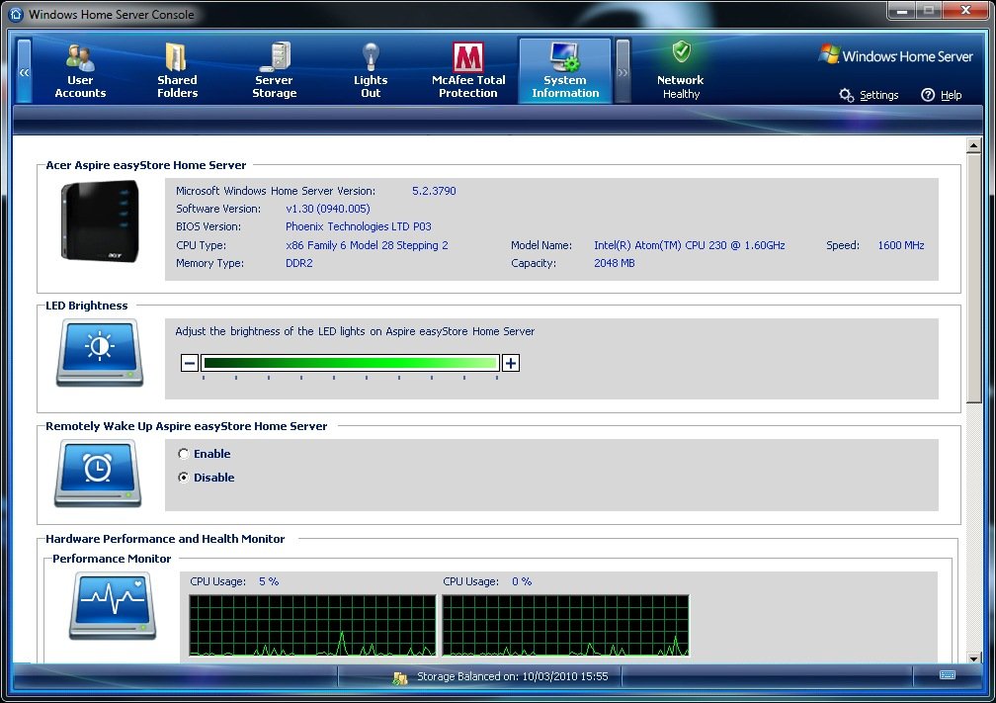Click the CPU Usage 0 % value
996x703 pixels.
[522, 581]
